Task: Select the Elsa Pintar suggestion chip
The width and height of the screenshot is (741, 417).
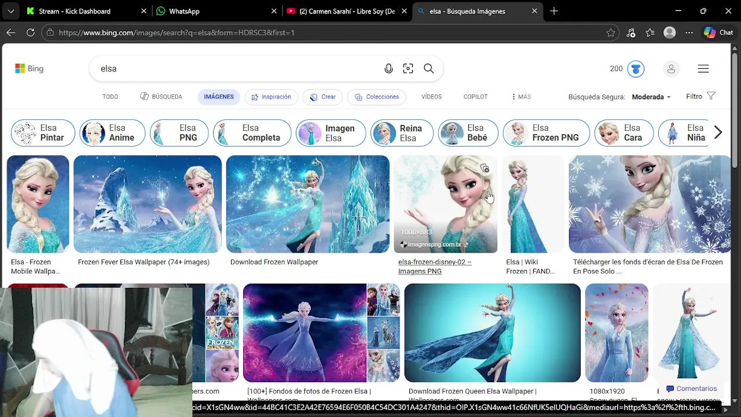Action: (x=43, y=133)
